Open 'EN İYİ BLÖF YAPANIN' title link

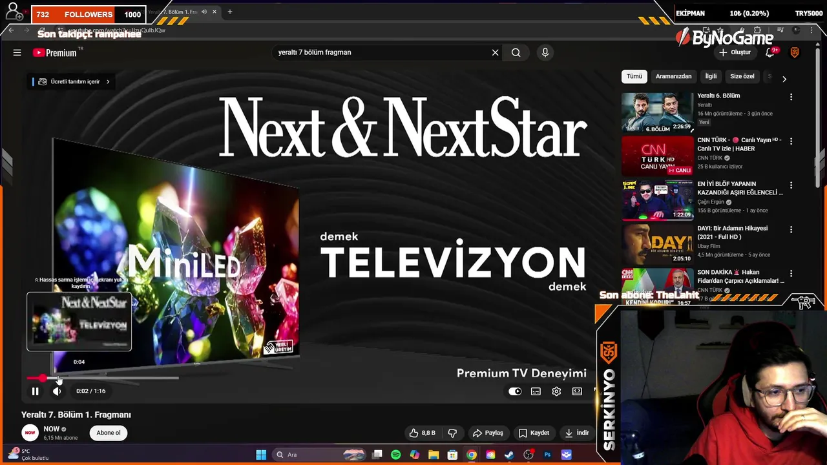[x=740, y=188]
